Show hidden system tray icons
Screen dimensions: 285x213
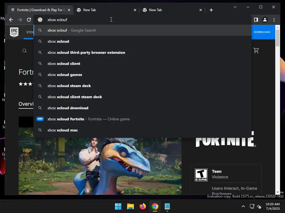243,206
